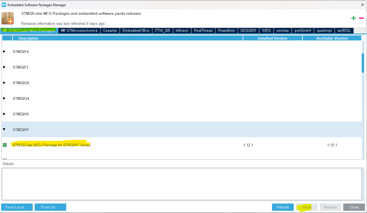Image resolution: width=367 pixels, height=213 pixels.
Task: Expand the STM32G0 series row
Action: (x=4, y=83)
